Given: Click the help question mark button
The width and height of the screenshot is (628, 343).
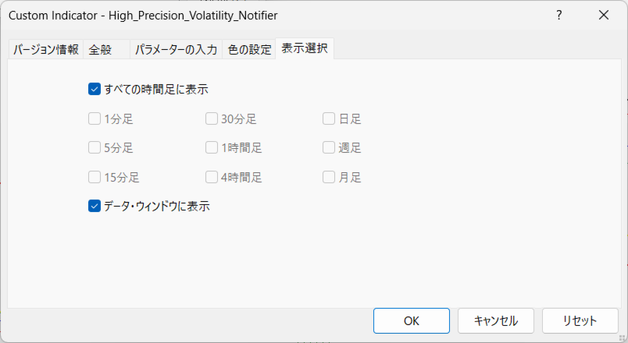Looking at the screenshot, I should click(559, 15).
